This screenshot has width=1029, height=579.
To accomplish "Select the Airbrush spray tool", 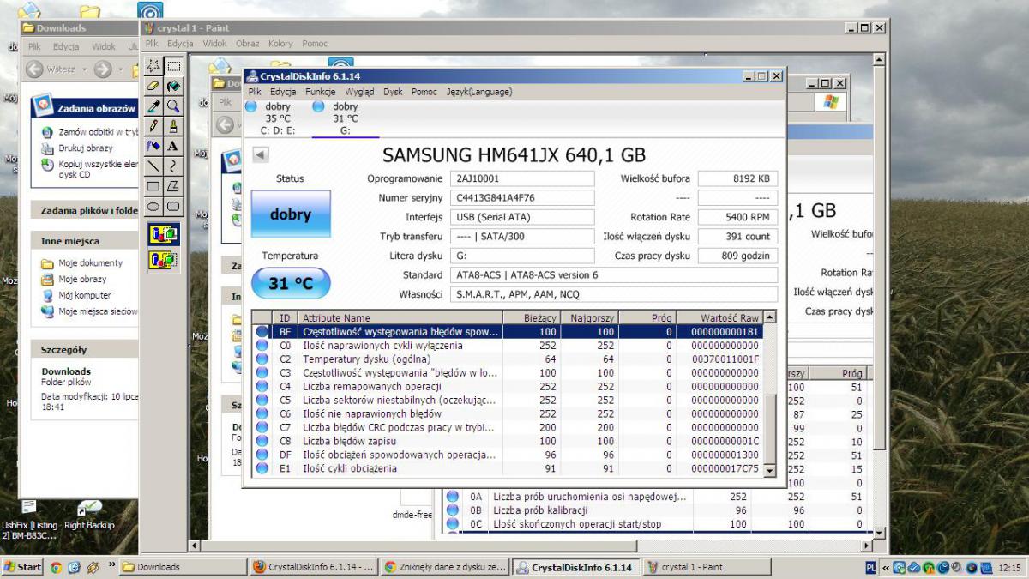I will pos(153,146).
